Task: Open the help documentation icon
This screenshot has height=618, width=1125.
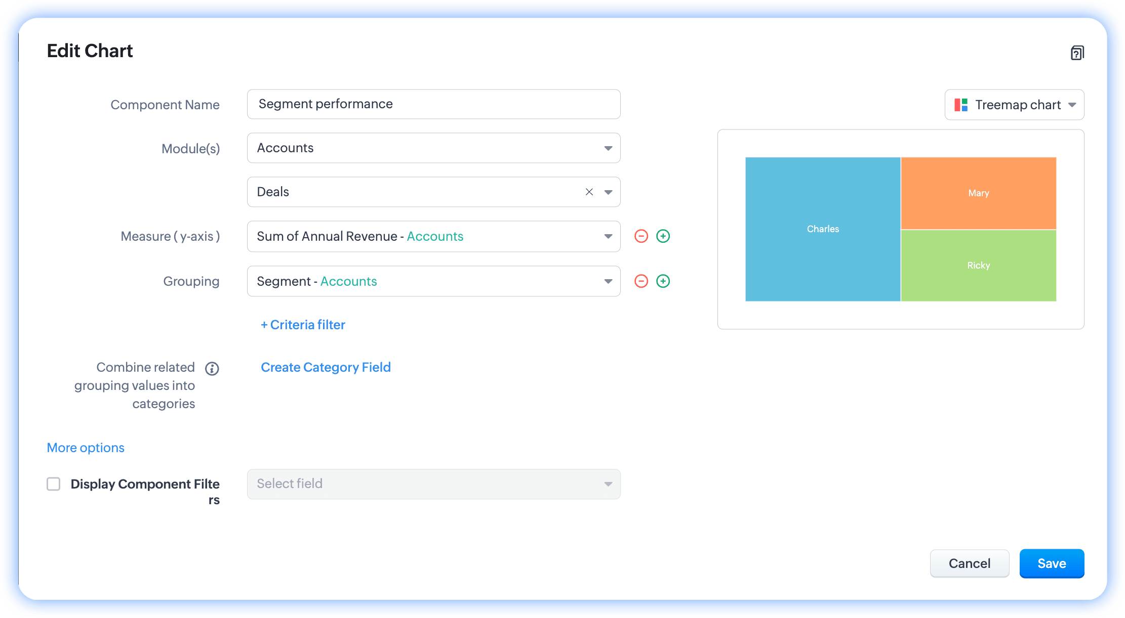Action: click(1077, 53)
